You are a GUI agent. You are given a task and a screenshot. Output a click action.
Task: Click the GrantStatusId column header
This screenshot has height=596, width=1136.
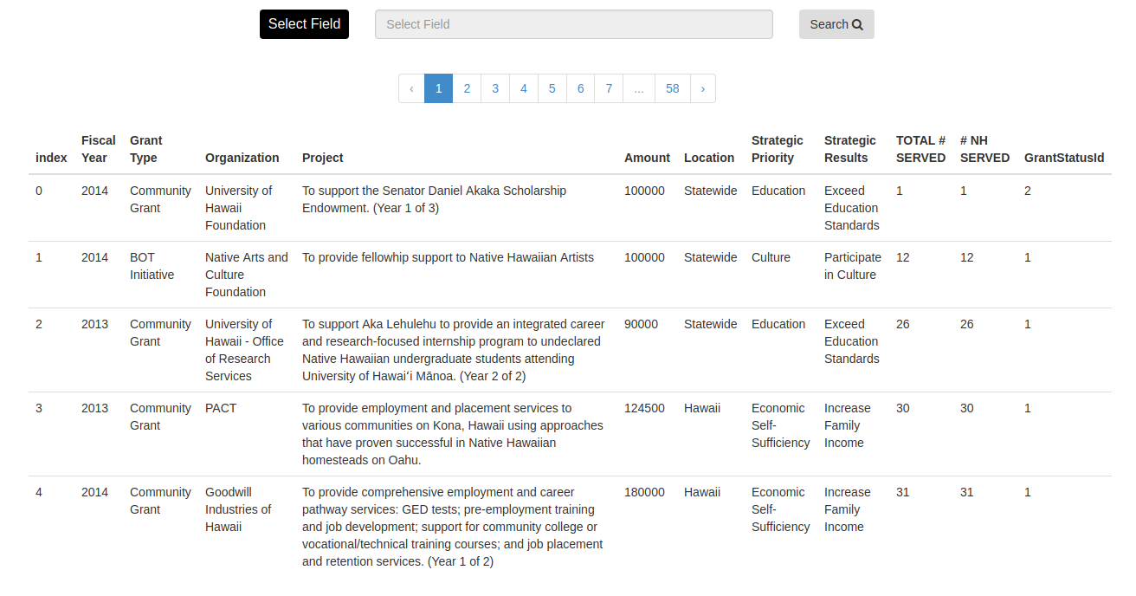tap(1064, 158)
